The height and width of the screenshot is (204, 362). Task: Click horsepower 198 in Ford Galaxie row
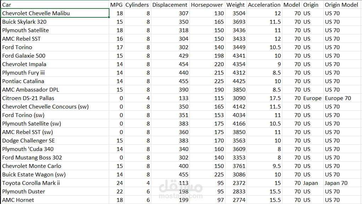coord(207,56)
